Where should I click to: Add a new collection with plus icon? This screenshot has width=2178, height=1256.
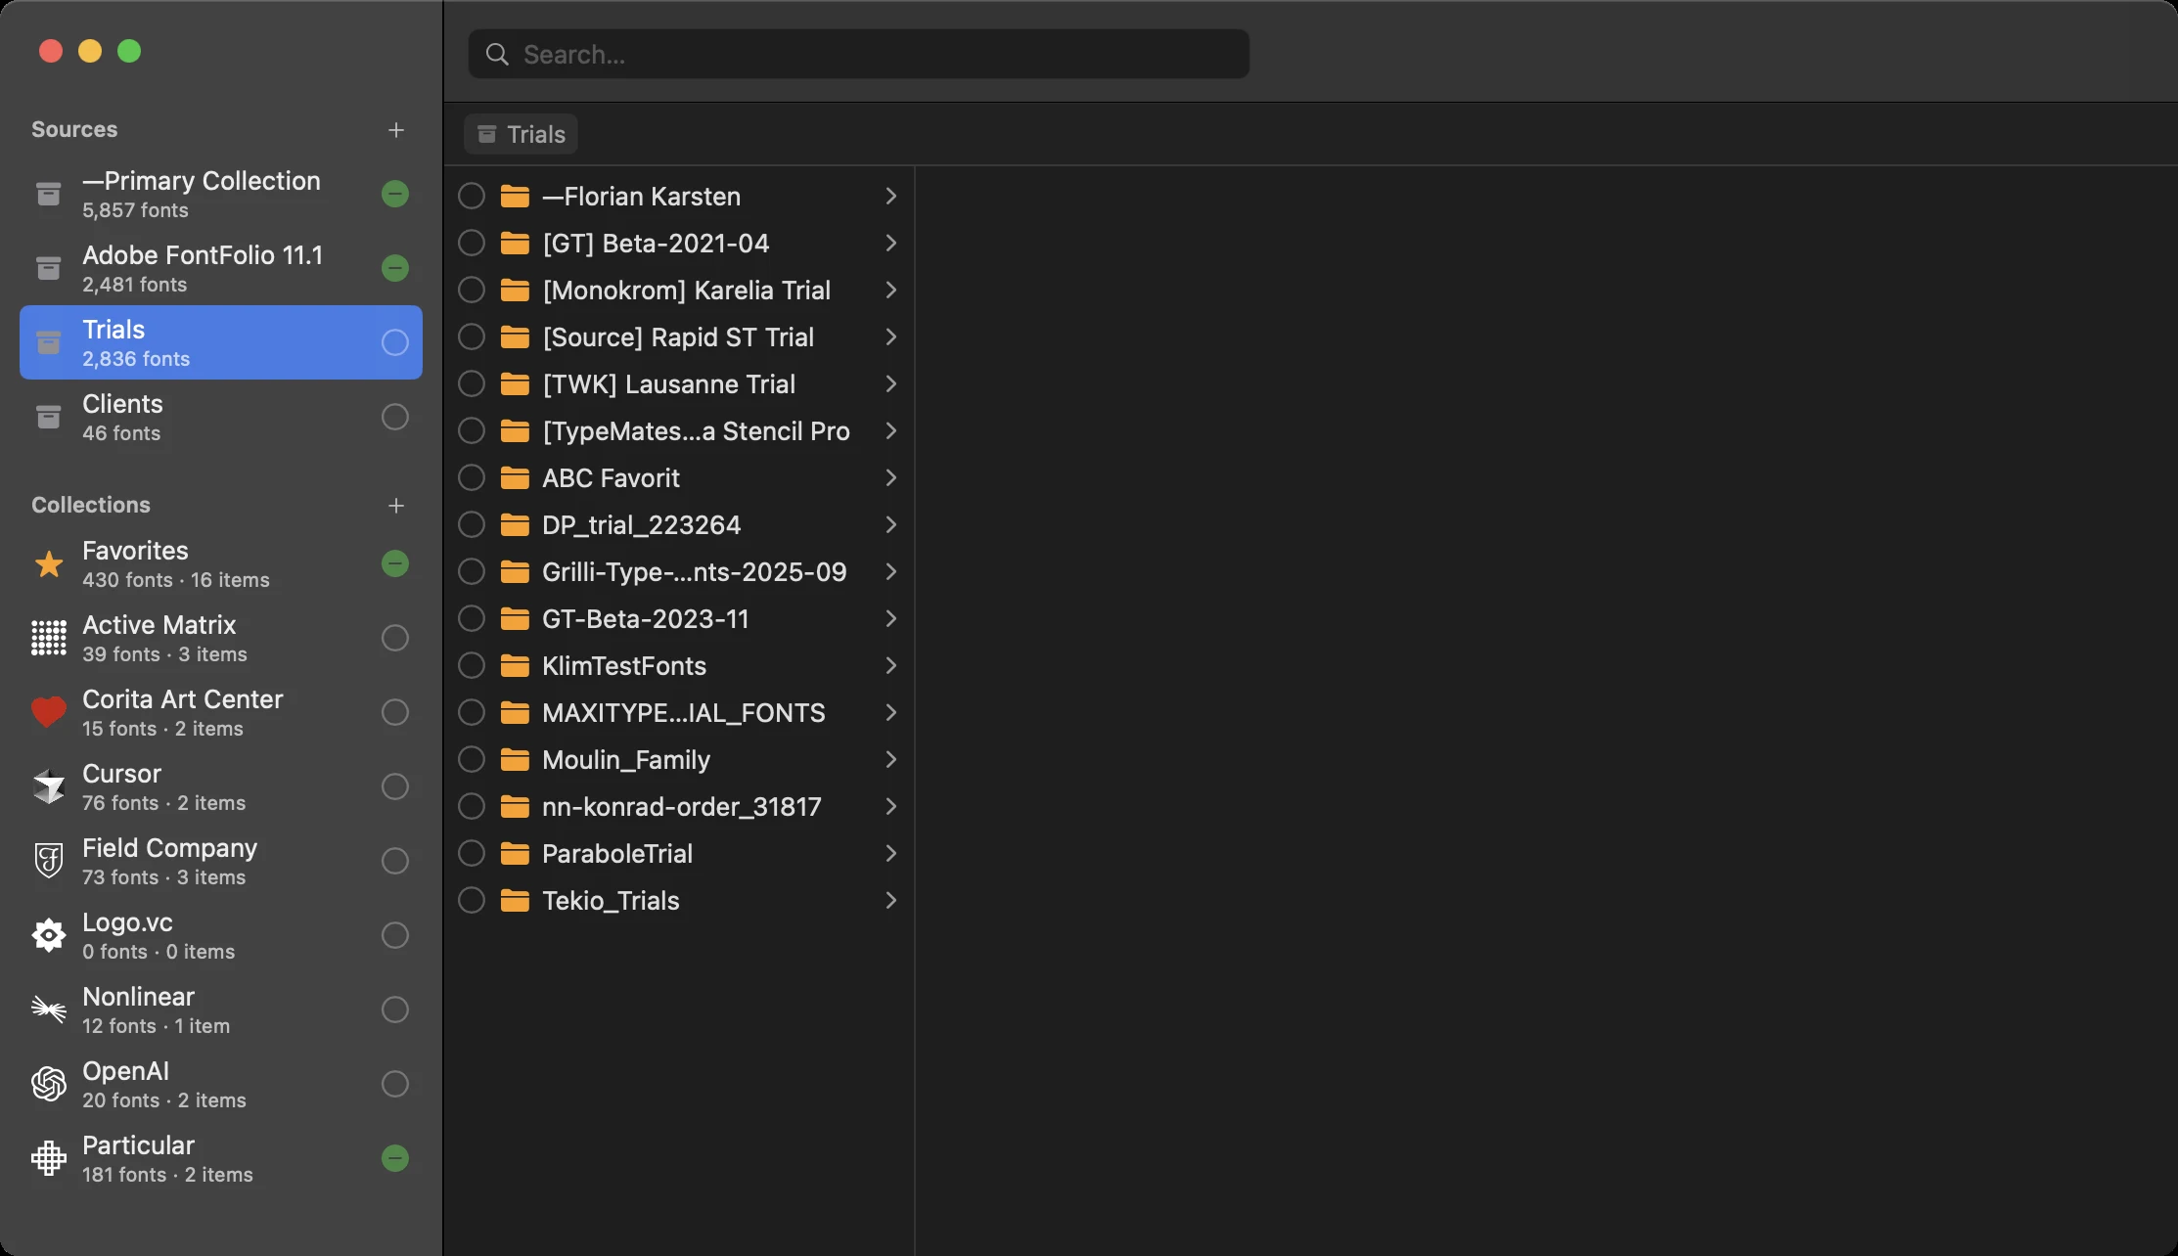coord(396,506)
